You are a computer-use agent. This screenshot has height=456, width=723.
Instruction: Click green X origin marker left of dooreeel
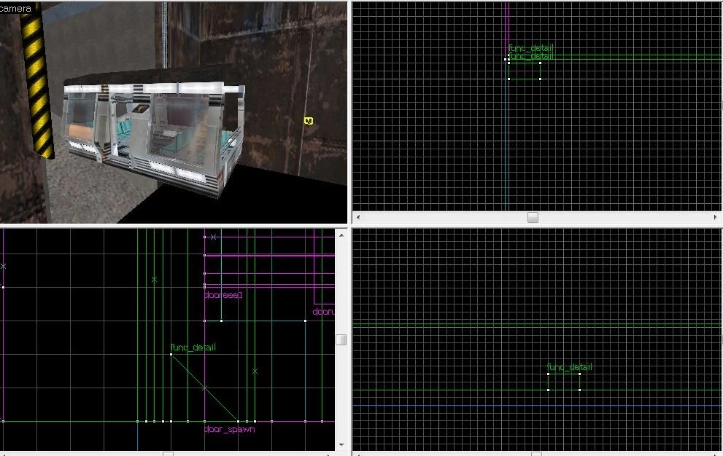tap(154, 279)
